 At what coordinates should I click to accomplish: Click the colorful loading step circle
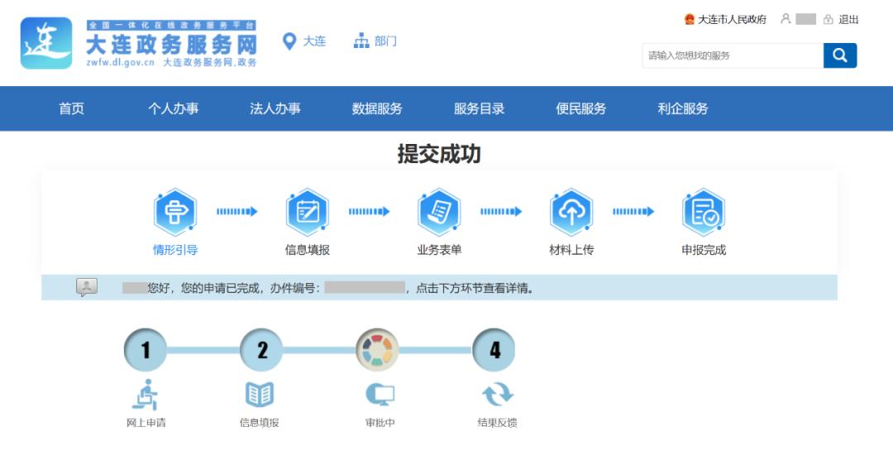point(377,350)
